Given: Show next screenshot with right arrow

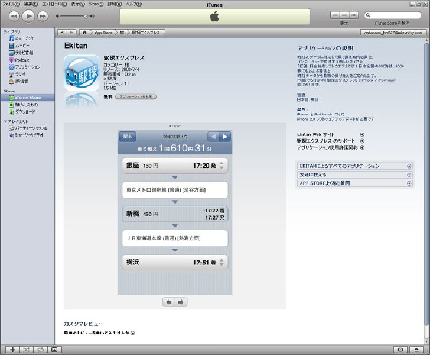Looking at the screenshot, I should 181,302.
